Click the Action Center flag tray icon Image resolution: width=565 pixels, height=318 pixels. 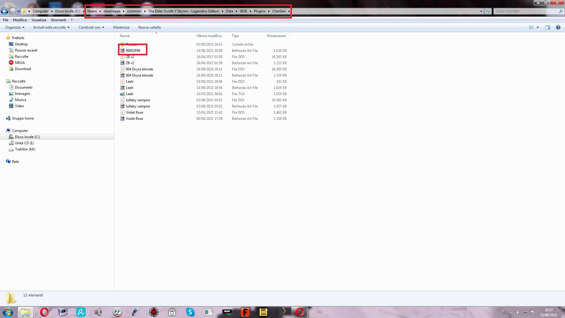point(532,312)
